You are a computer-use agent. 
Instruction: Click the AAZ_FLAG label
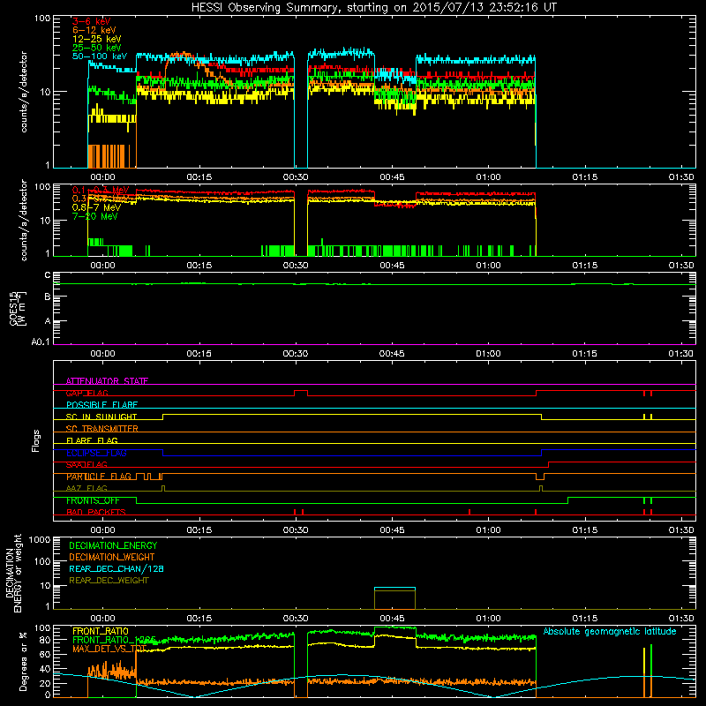[x=86, y=488]
